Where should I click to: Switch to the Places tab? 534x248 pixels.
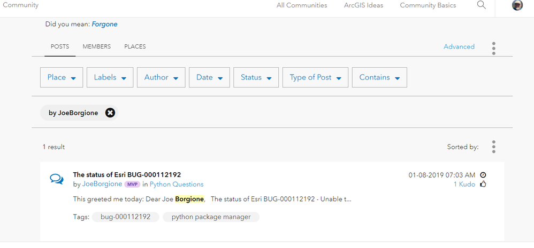[135, 46]
